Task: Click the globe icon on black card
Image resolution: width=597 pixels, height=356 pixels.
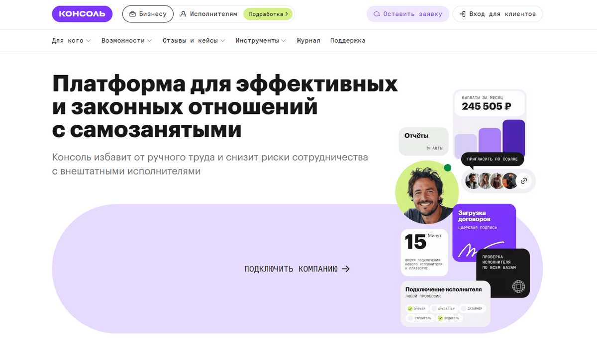Action: tap(518, 286)
